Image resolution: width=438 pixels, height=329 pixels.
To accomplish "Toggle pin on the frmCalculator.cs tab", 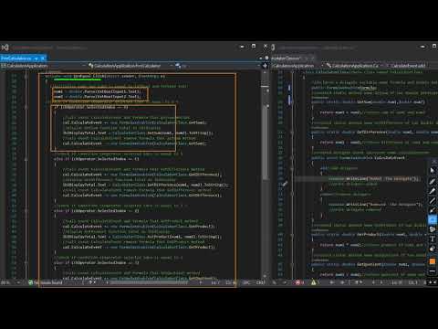I will (36, 58).
